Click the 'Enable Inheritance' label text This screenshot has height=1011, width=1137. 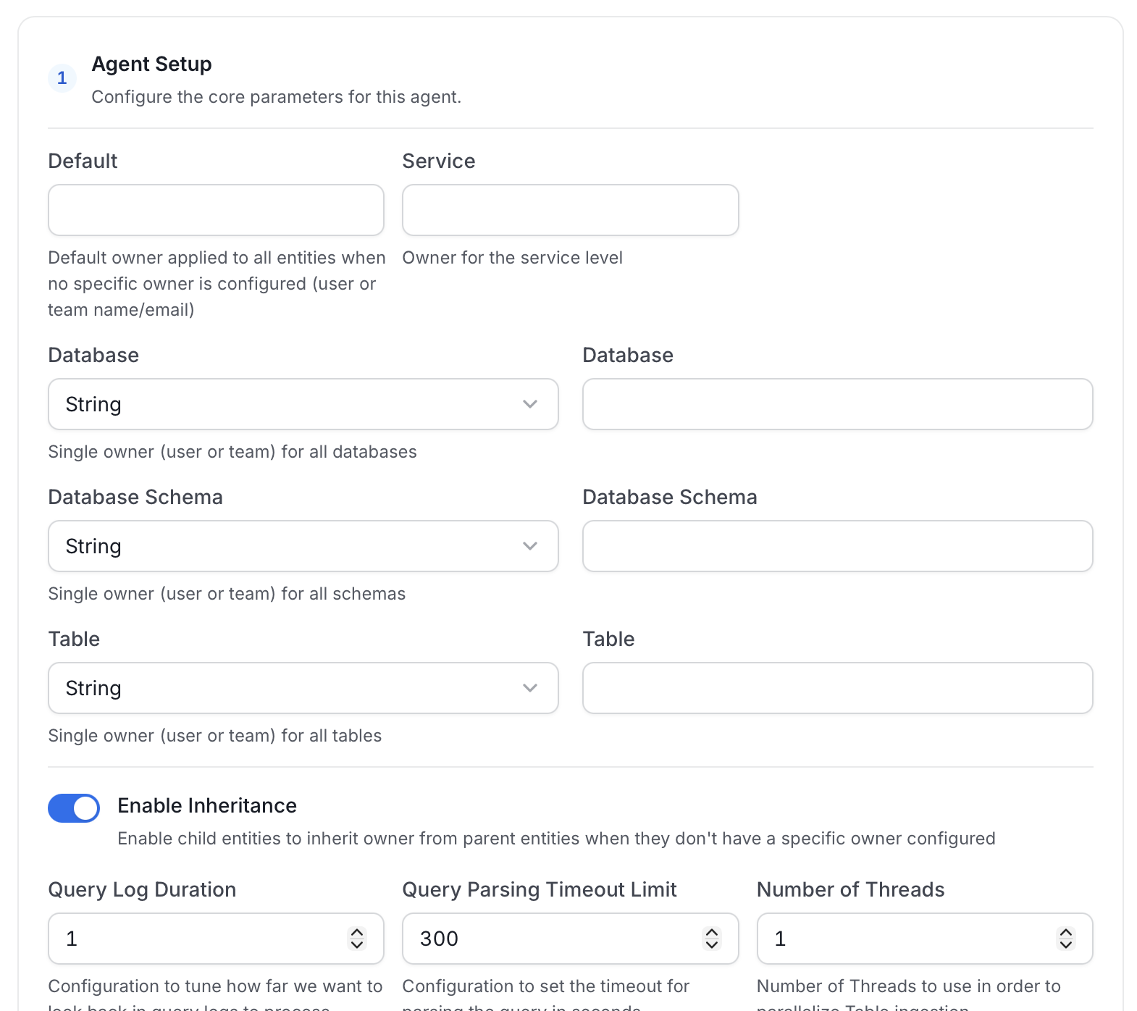[207, 805]
